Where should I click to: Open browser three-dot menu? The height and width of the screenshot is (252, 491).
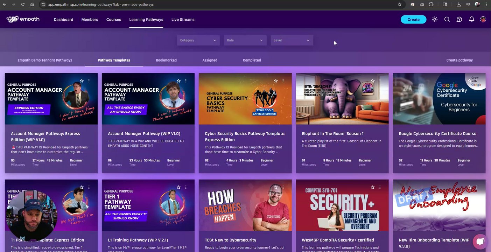tap(486, 4)
